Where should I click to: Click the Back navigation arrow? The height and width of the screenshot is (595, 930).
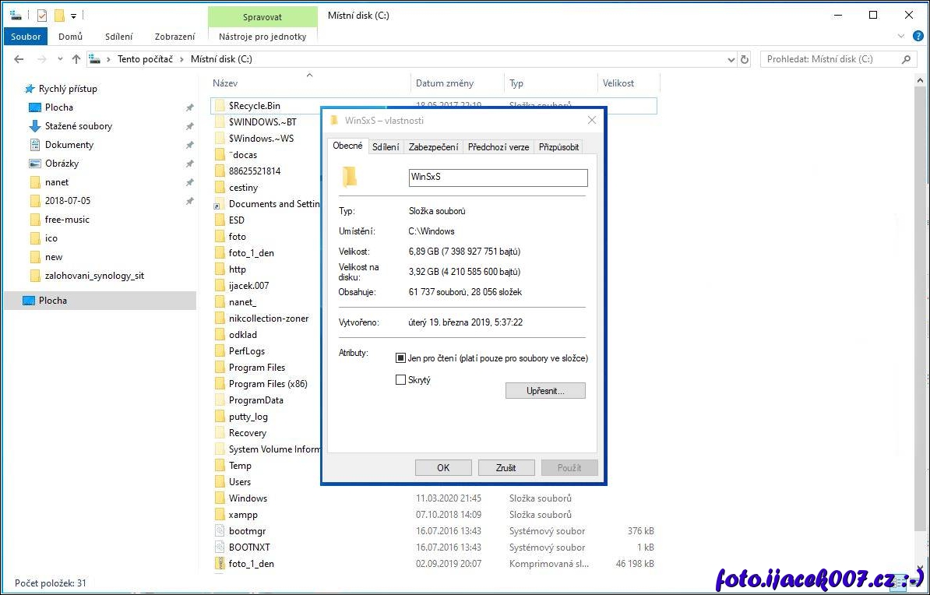tap(19, 59)
